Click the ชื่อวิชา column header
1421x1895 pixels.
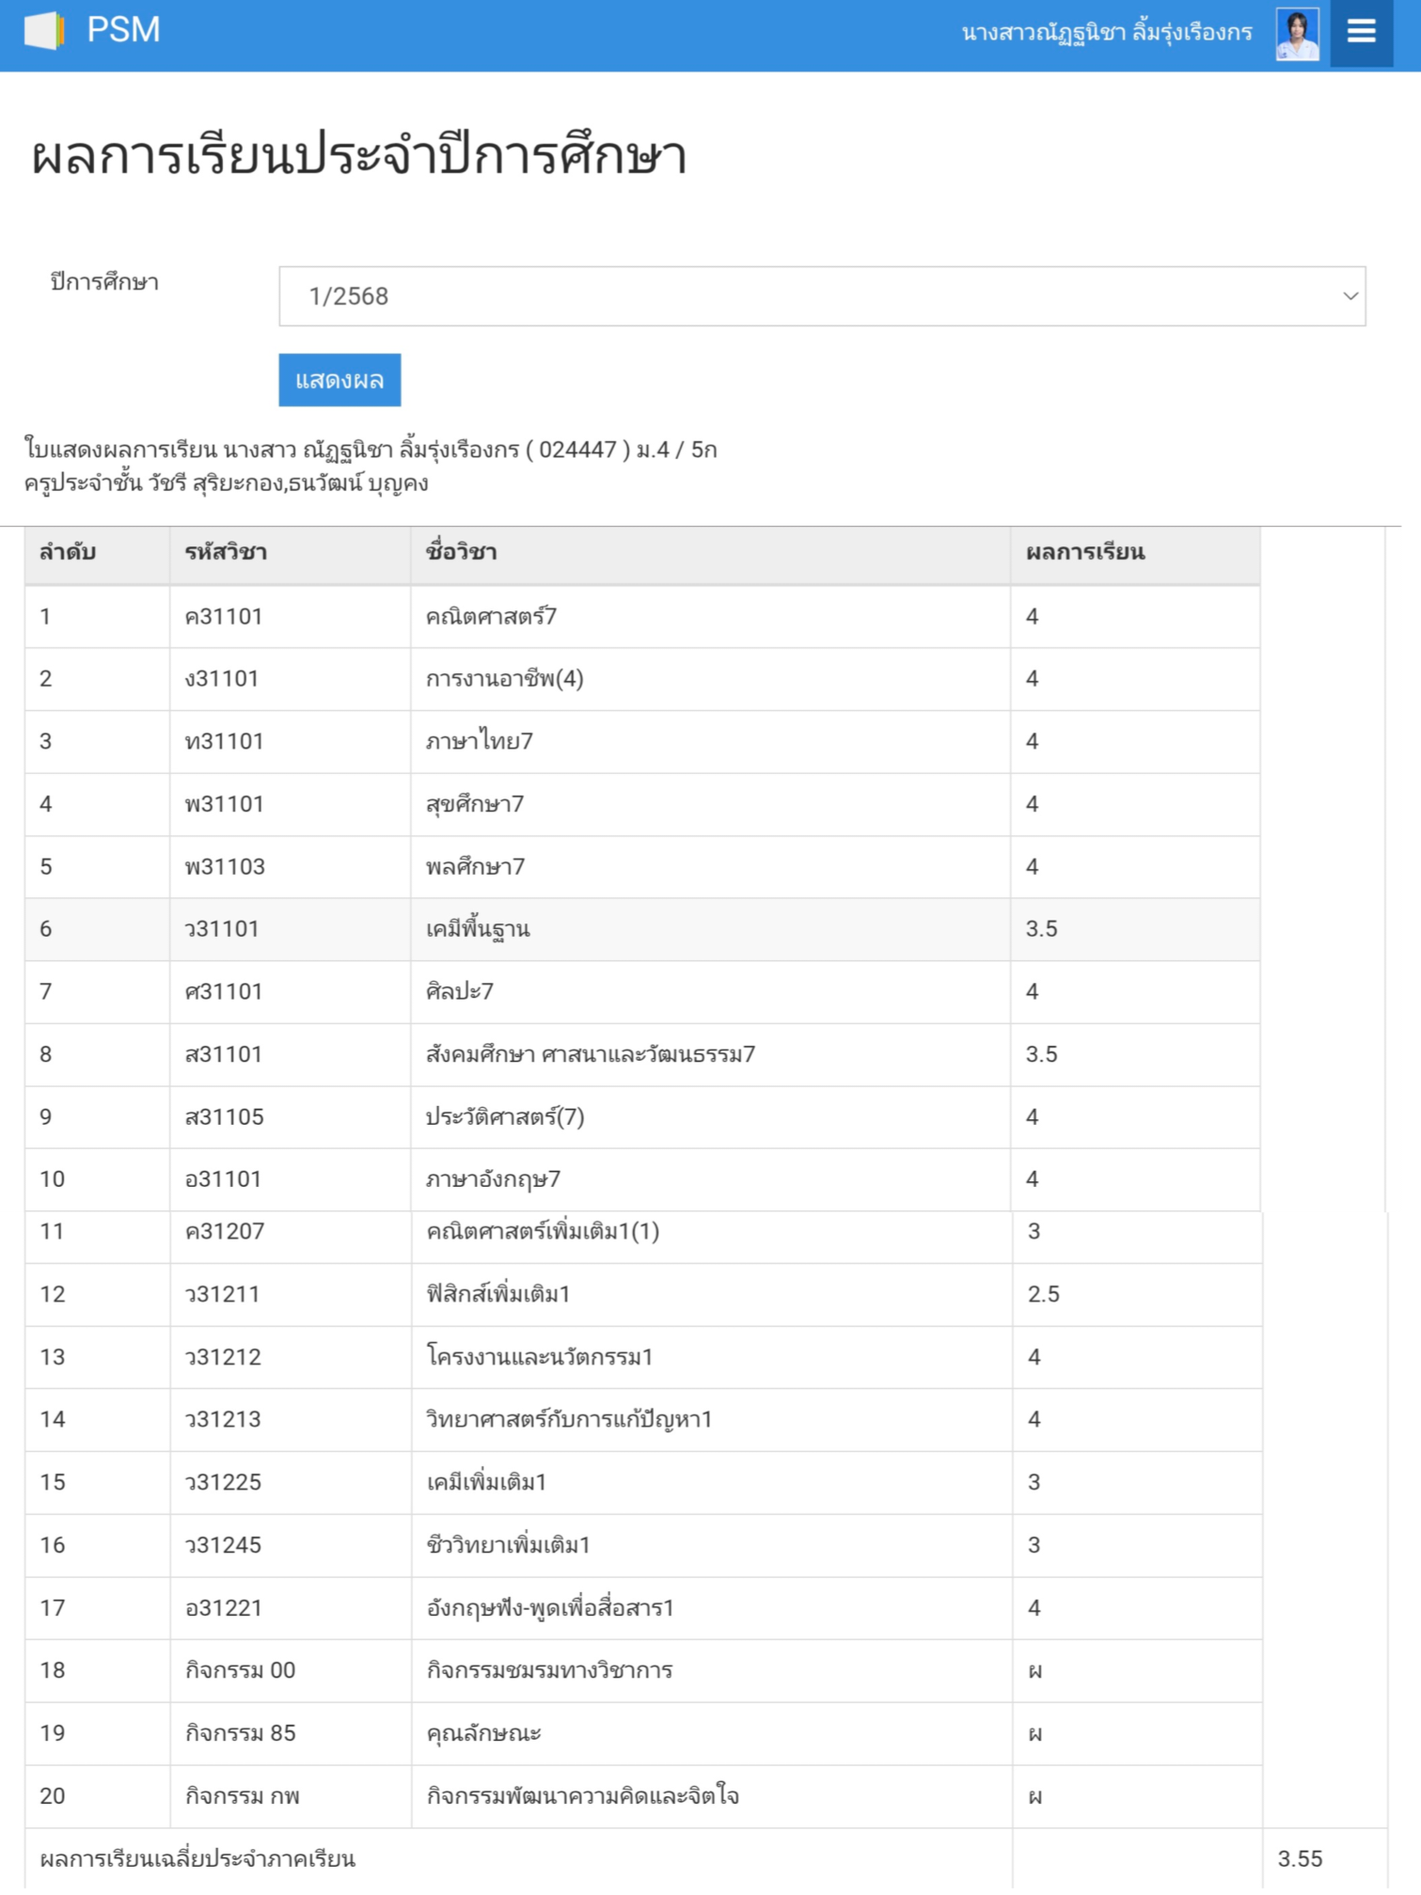click(461, 552)
